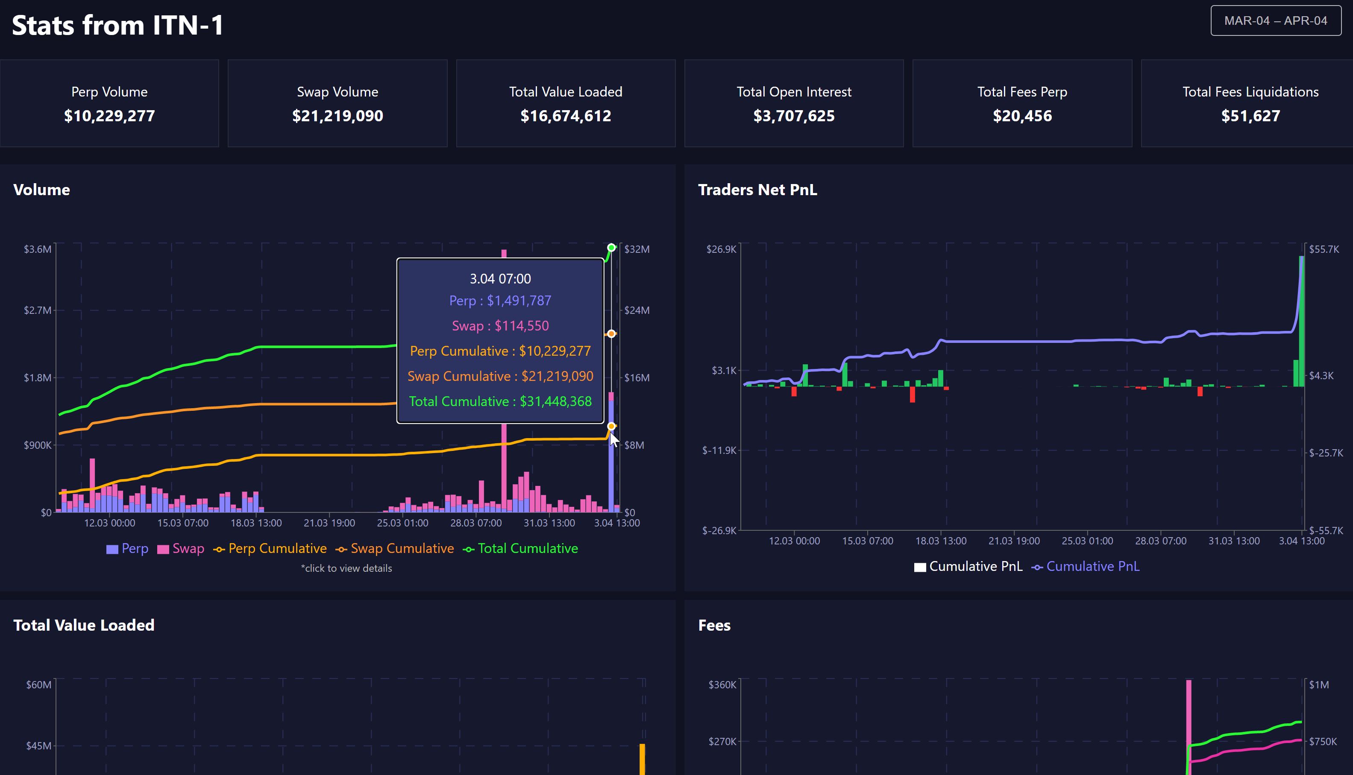Click the tall pink Fees chart spike bar

pyautogui.click(x=1189, y=727)
